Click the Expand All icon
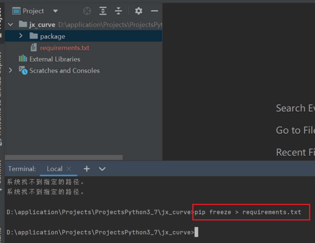The image size is (315, 243). 103,11
